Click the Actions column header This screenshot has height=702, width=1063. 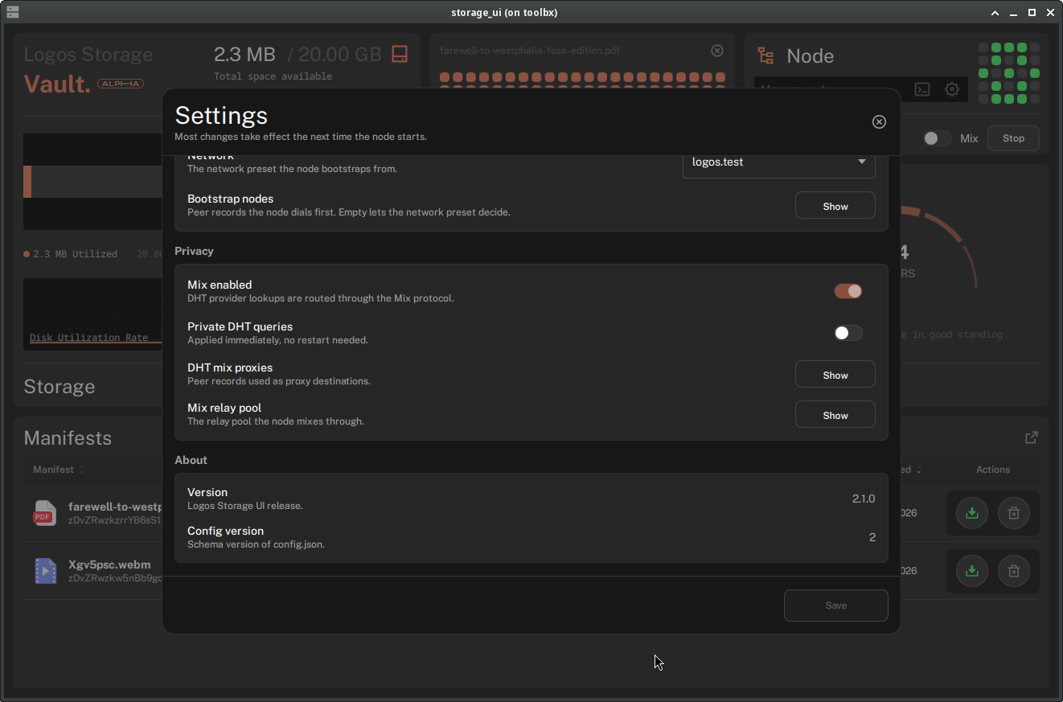(993, 470)
